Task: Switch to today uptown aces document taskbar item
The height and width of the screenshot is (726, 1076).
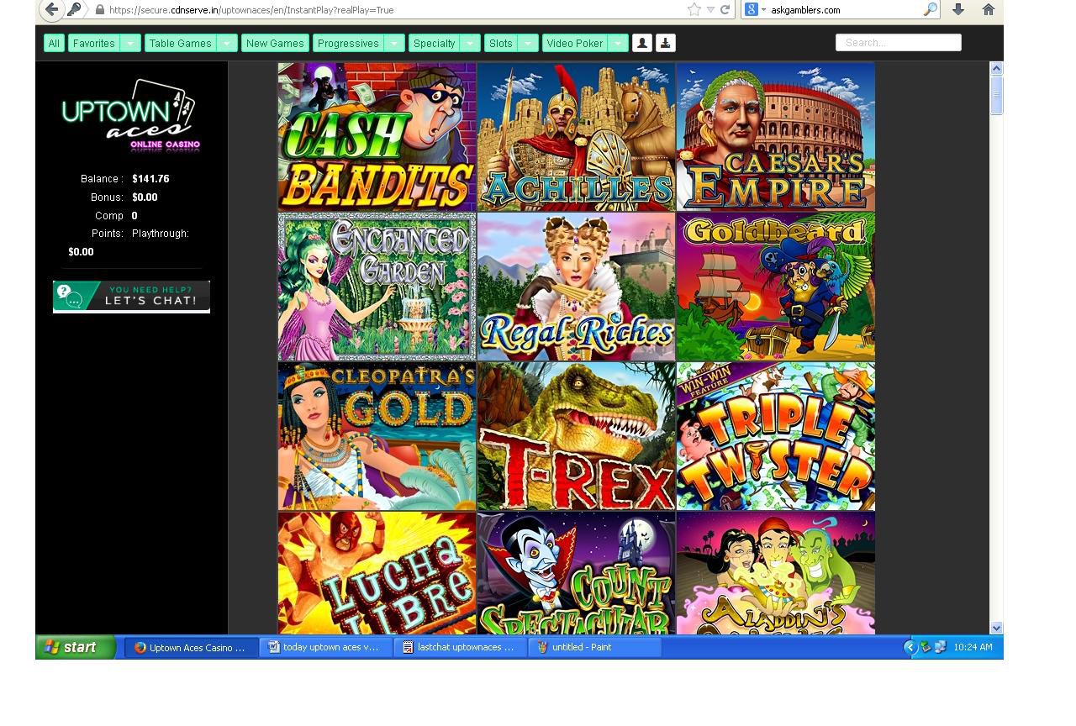Action: pos(326,648)
